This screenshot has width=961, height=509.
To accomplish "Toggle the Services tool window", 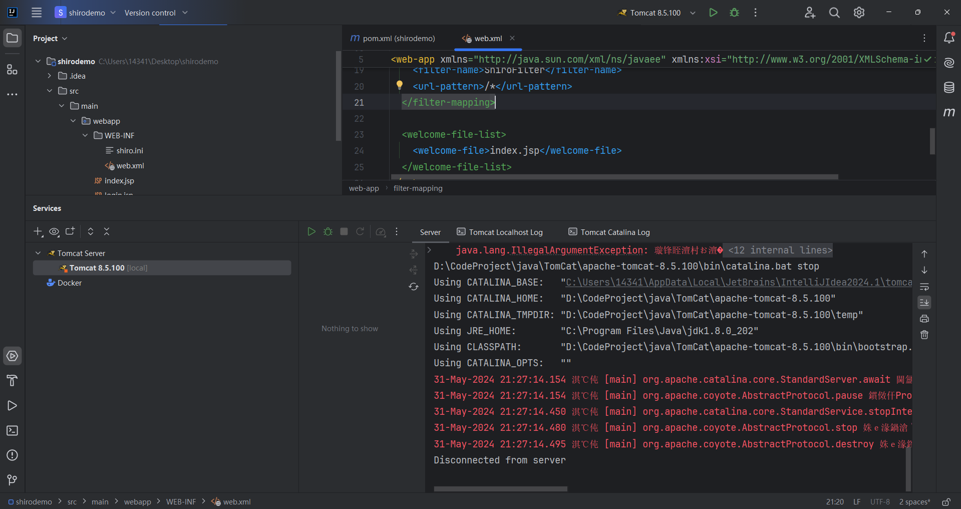I will [13, 356].
